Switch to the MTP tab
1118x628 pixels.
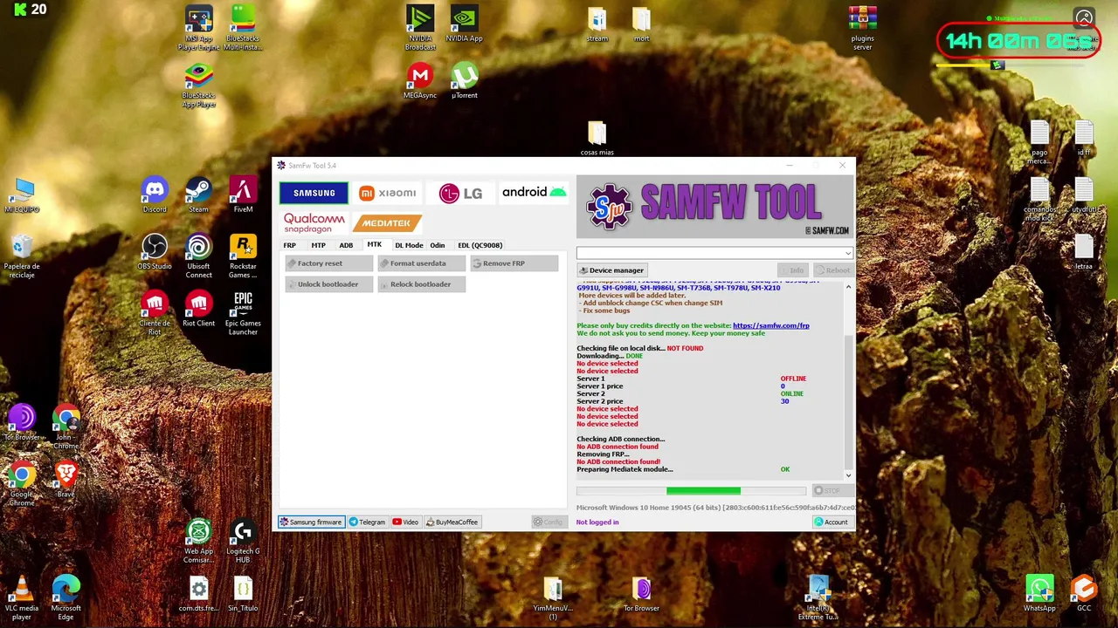pyautogui.click(x=318, y=245)
